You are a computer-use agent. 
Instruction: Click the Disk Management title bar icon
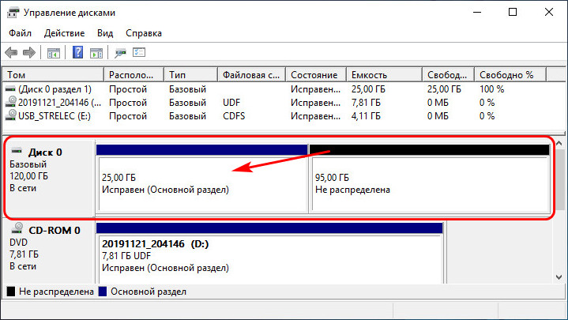(x=13, y=13)
